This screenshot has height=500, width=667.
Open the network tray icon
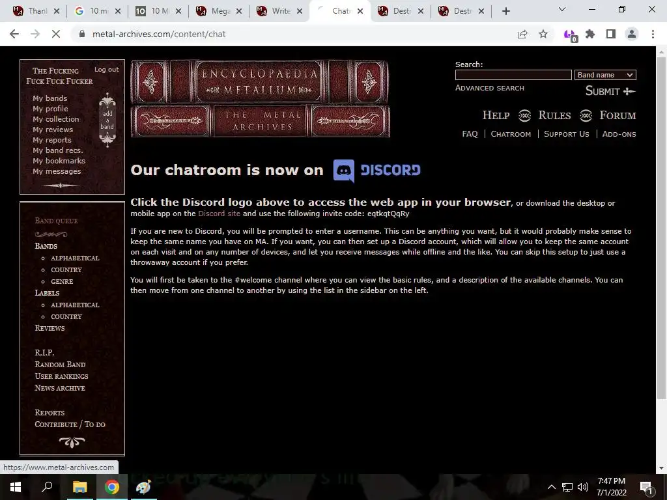click(567, 487)
